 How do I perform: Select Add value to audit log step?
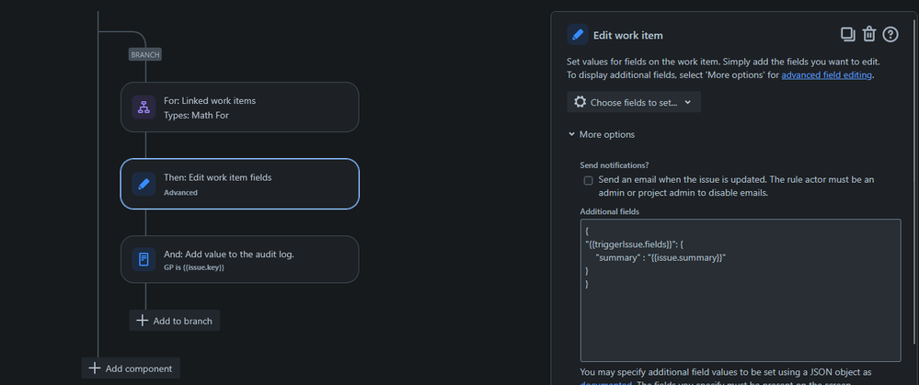pyautogui.click(x=240, y=259)
